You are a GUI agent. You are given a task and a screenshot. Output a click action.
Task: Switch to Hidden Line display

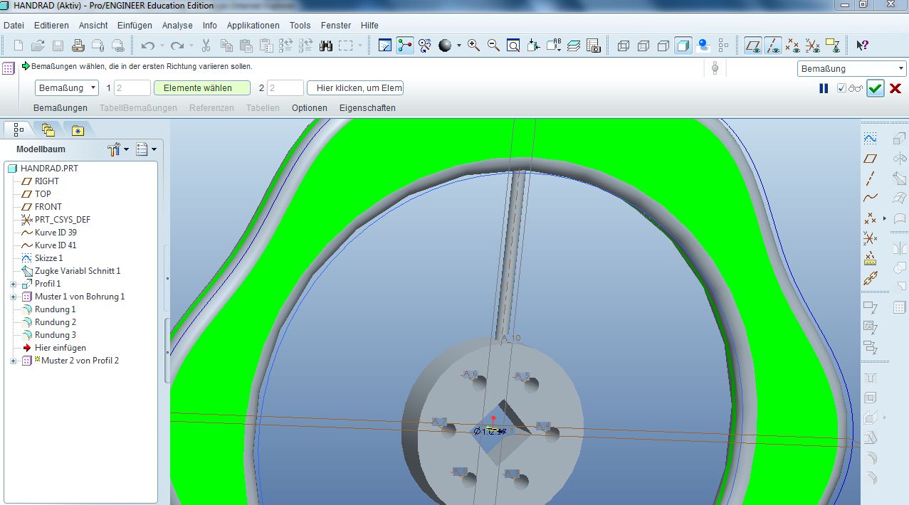click(643, 46)
